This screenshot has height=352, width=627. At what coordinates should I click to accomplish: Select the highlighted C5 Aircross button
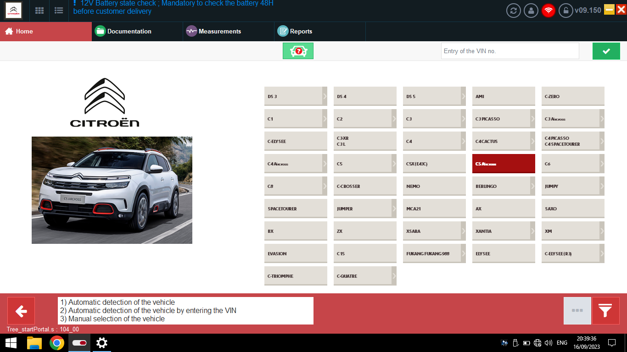click(x=504, y=164)
